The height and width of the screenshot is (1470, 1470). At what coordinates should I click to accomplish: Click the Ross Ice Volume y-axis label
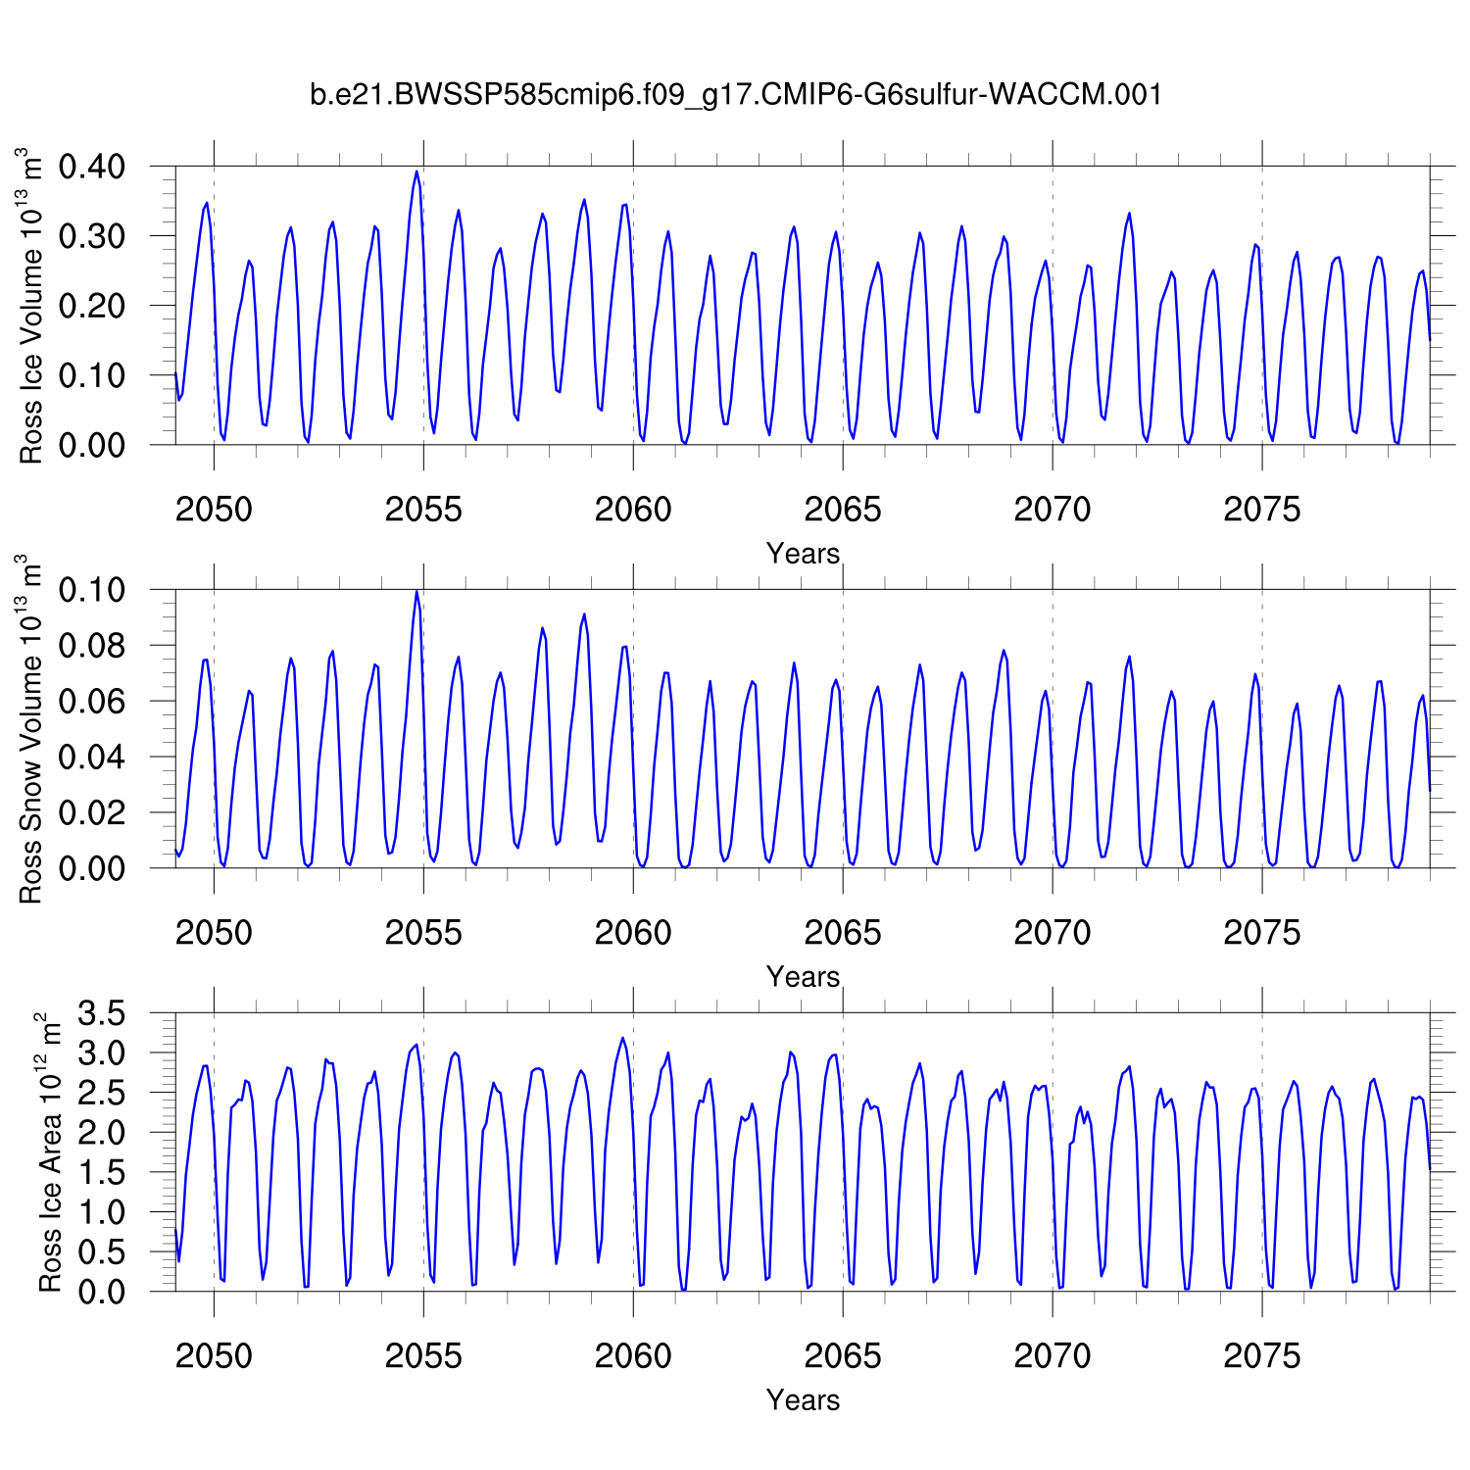point(31,306)
